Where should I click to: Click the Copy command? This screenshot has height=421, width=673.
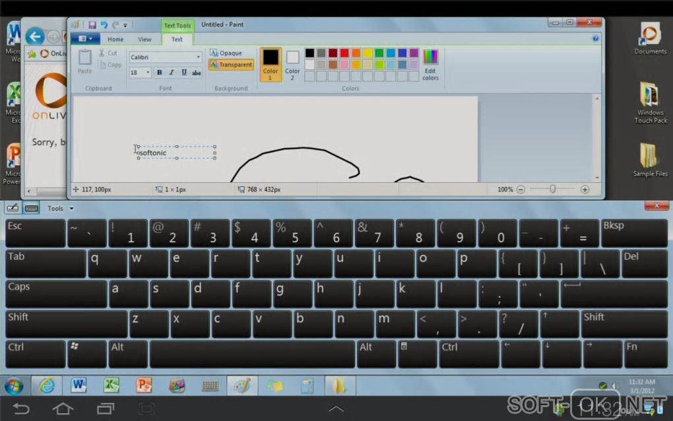110,65
